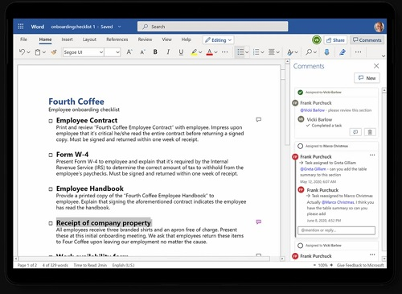Click Grow Font icon
Screen dimensions: 402x294
coord(129,52)
